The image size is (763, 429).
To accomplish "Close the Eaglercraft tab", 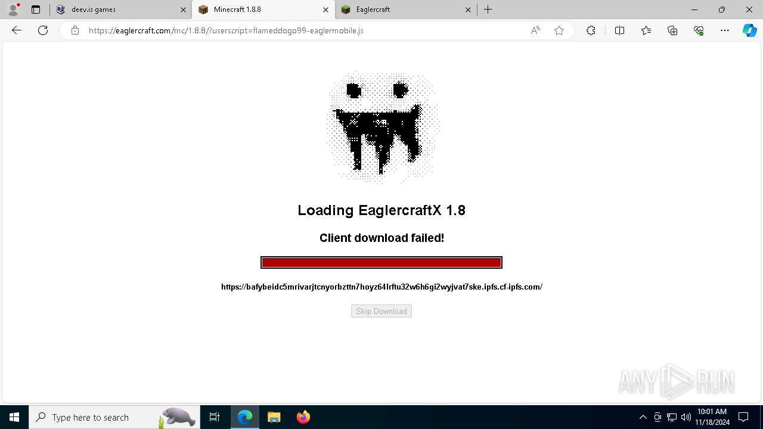I will click(468, 10).
